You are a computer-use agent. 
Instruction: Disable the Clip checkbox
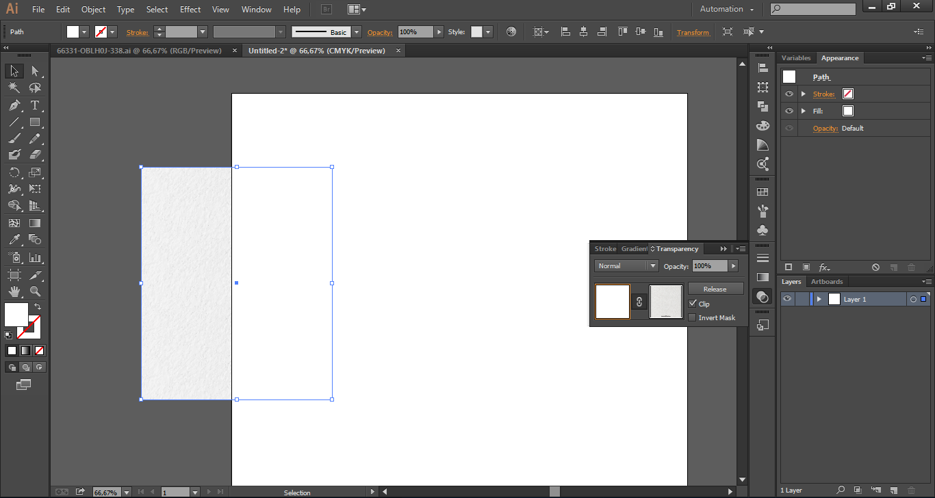point(693,304)
